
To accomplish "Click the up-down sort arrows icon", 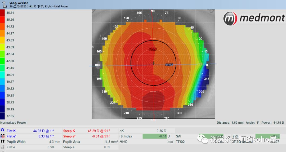I will point(2,141).
